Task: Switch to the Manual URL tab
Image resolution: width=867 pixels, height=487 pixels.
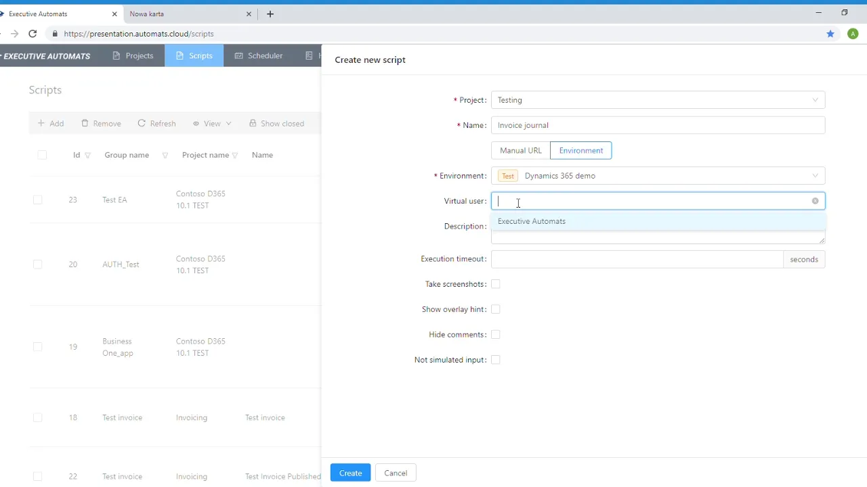Action: click(x=520, y=150)
